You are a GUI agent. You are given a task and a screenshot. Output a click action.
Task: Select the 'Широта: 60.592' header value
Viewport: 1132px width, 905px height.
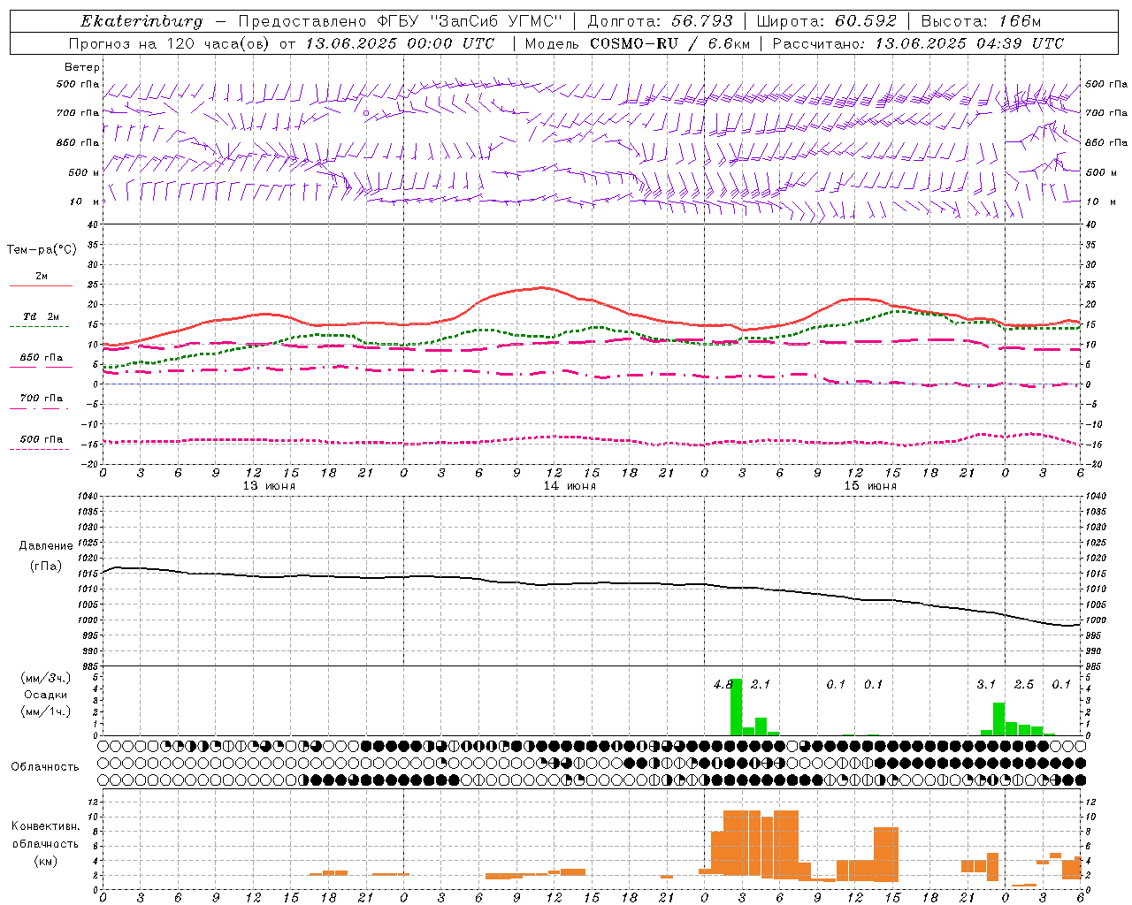(826, 21)
